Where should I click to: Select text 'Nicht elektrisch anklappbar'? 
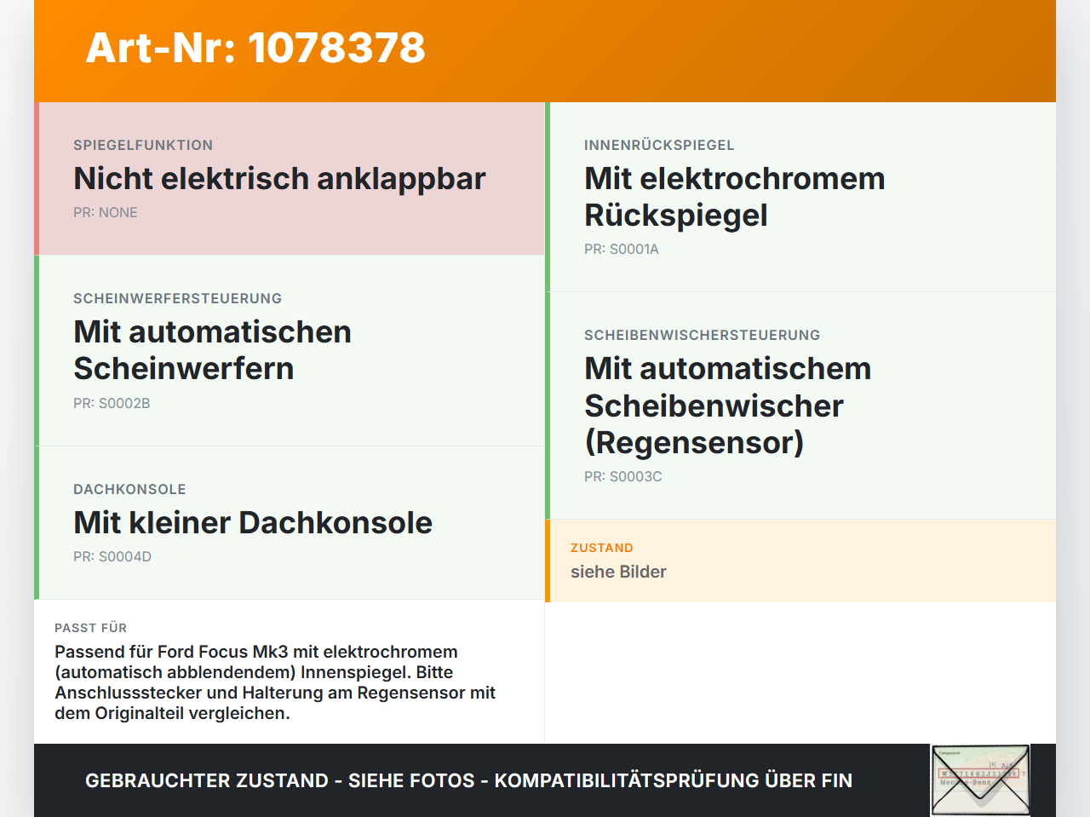pyautogui.click(x=279, y=178)
